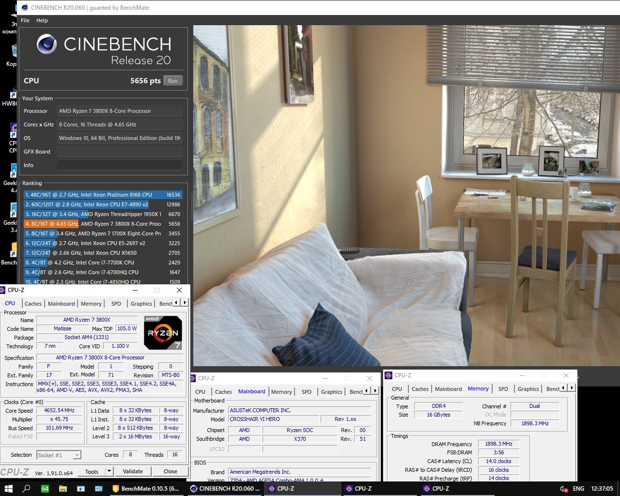Open the File menu in Cinebench

(25, 20)
